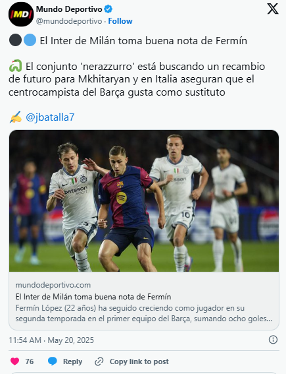Click the Mundo Deportivo account name
286x374 pixels.
[x=69, y=9]
